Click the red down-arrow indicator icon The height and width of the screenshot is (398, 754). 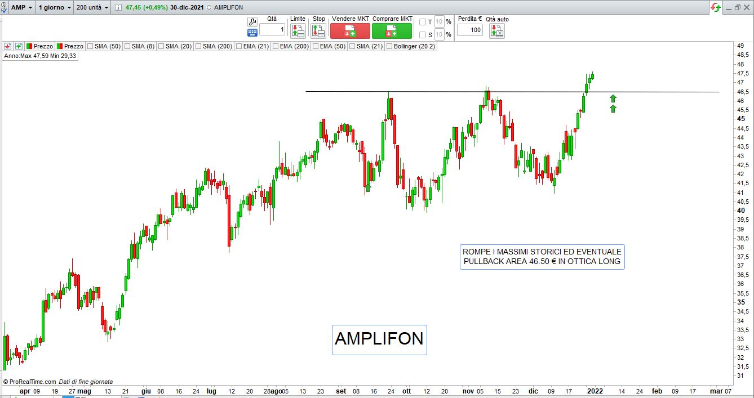click(x=8, y=46)
